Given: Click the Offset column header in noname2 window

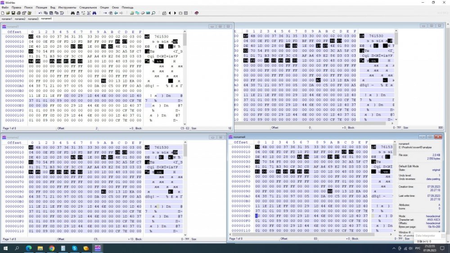Looking at the screenshot, I should pos(14,142).
